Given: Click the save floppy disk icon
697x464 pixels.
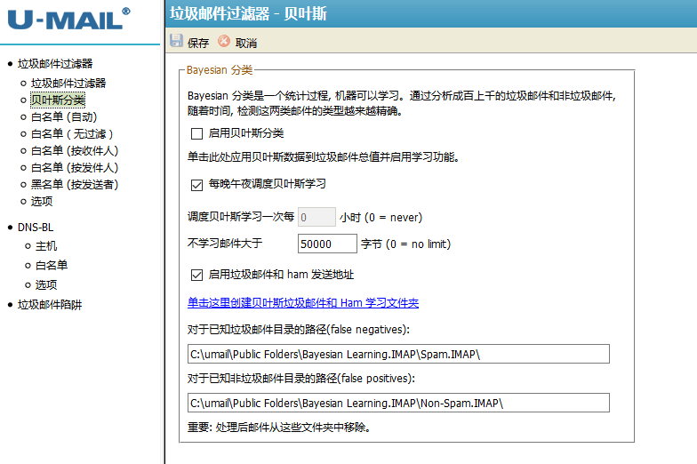Looking at the screenshot, I should [177, 42].
